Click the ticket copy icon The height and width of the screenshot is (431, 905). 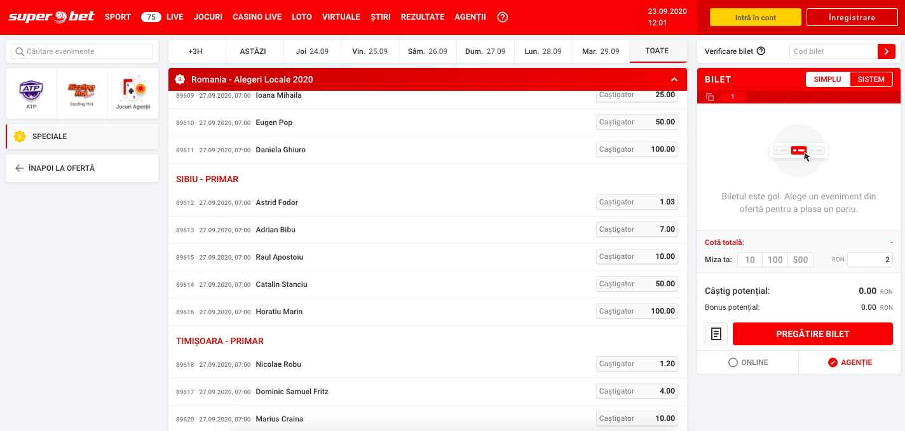click(x=710, y=97)
